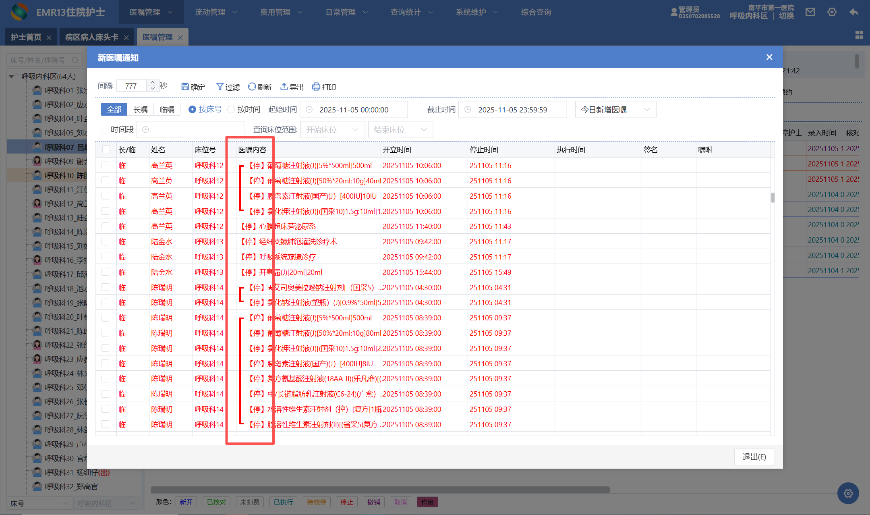This screenshot has height=515, width=870.
Task: Click the 起始时间 date input field
Action: [354, 110]
